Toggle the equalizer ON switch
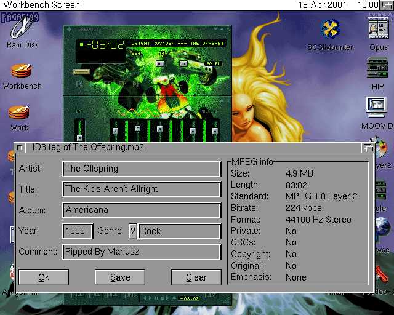 click(x=78, y=111)
